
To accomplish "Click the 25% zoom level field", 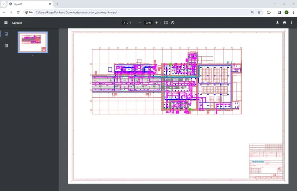I will click(x=148, y=23).
